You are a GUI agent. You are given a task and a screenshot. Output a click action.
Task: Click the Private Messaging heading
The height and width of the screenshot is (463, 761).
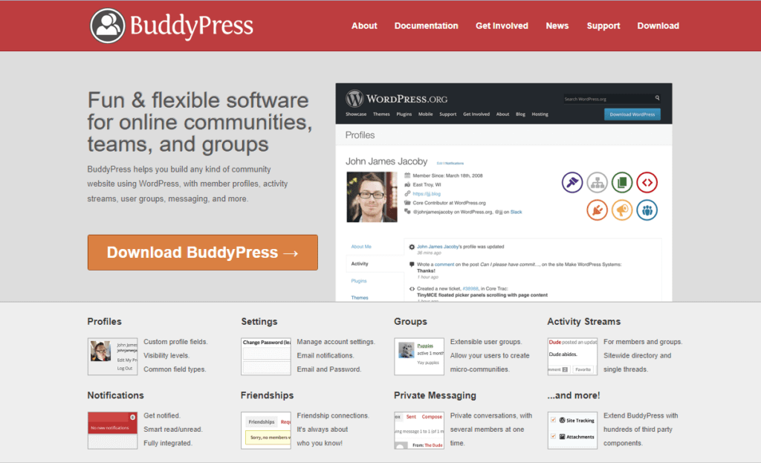pos(435,395)
